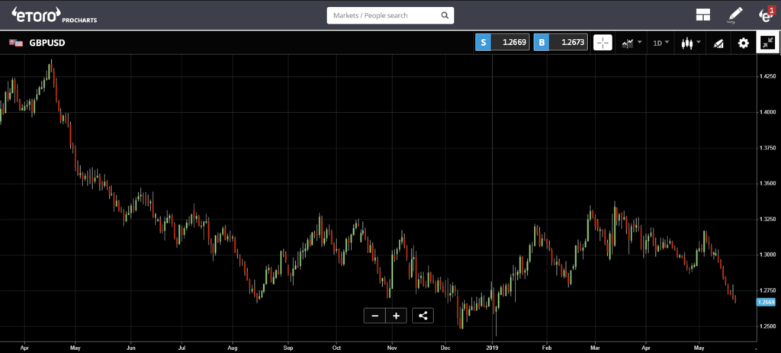The width and height of the screenshot is (781, 353).
Task: Open the chart layout grid selector
Action: click(702, 15)
